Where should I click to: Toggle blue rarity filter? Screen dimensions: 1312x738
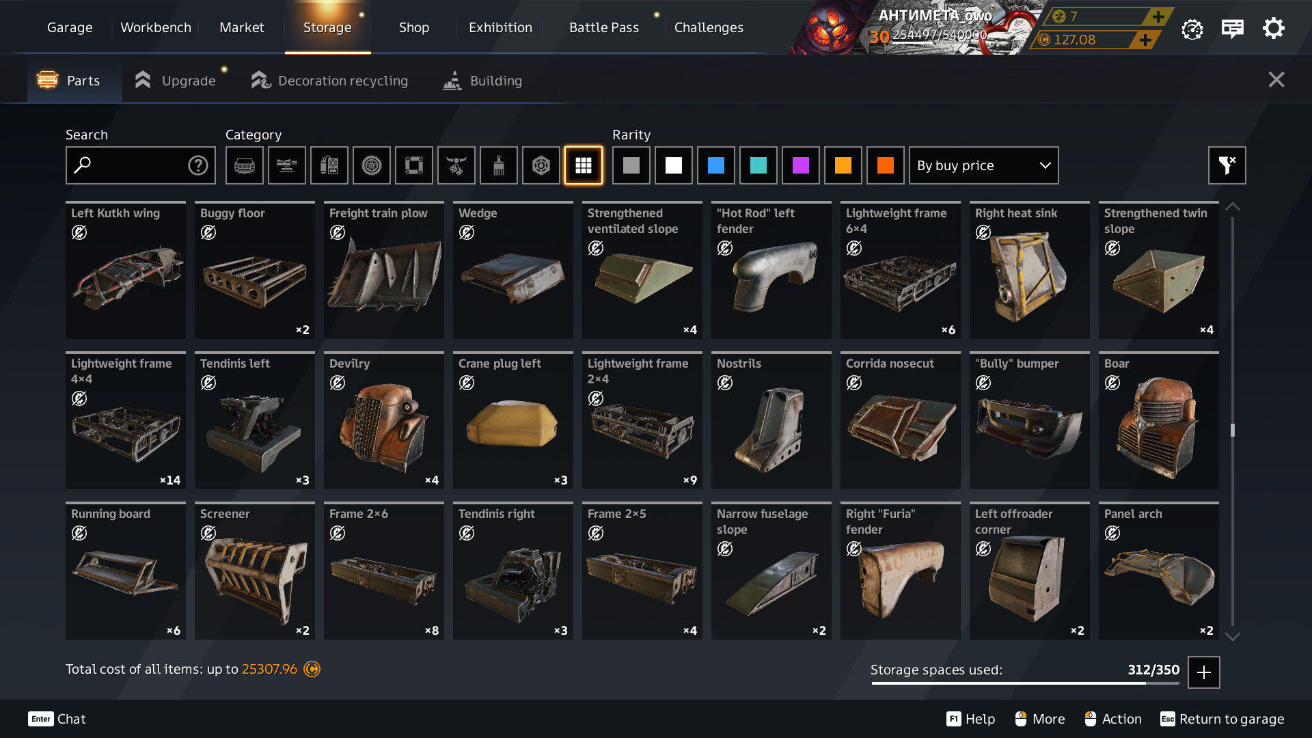pos(716,165)
